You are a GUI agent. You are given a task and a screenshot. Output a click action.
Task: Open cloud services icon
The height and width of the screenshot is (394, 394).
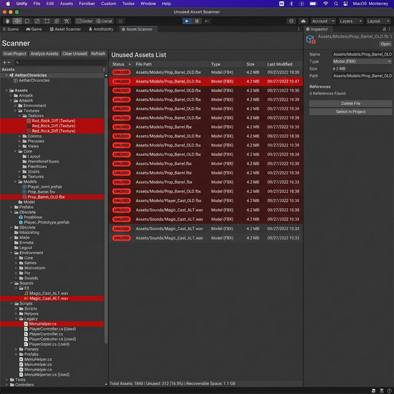pos(304,21)
